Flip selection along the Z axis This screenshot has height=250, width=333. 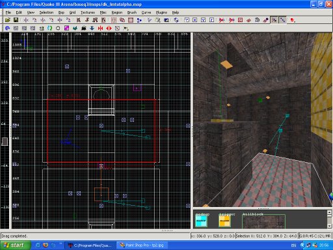pos(60,20)
